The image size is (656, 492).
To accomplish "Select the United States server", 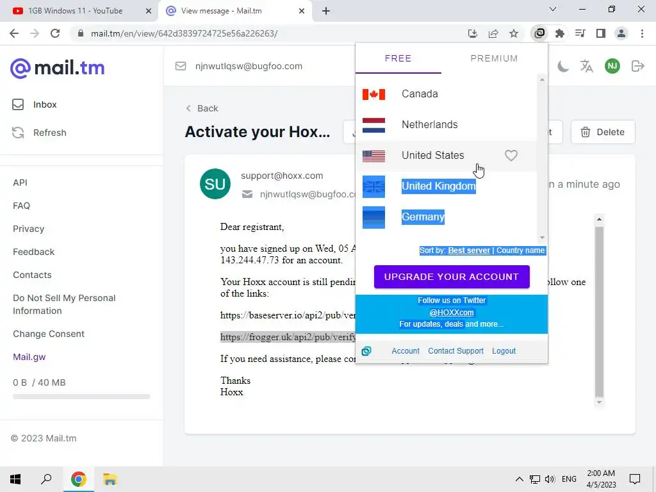I will coord(446,155).
